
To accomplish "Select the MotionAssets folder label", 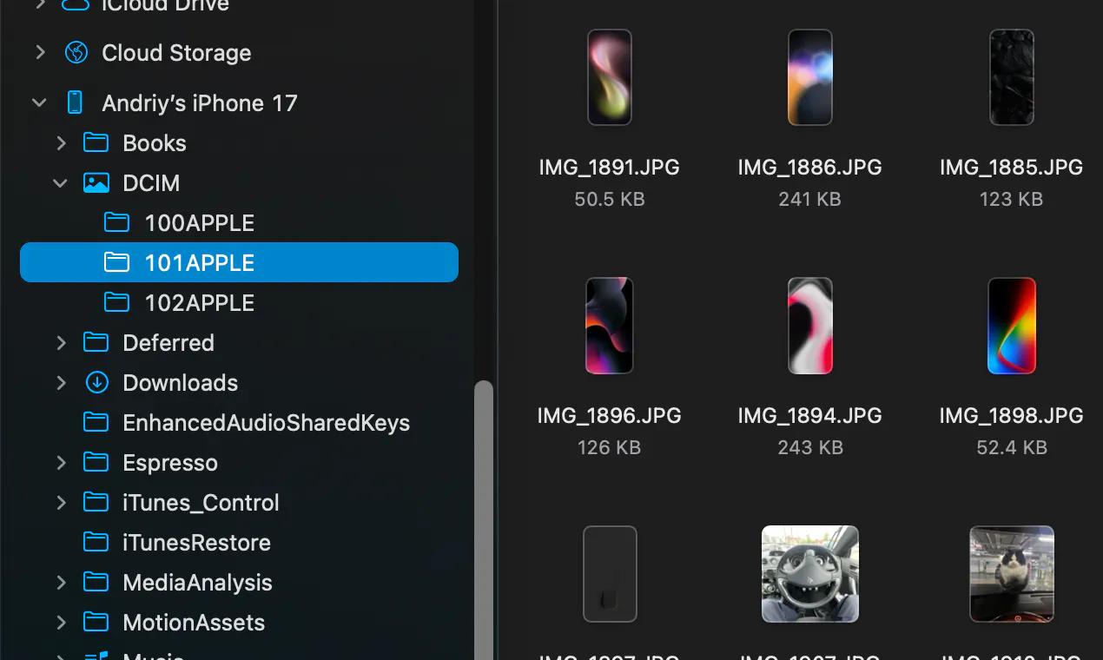I will click(x=194, y=623).
